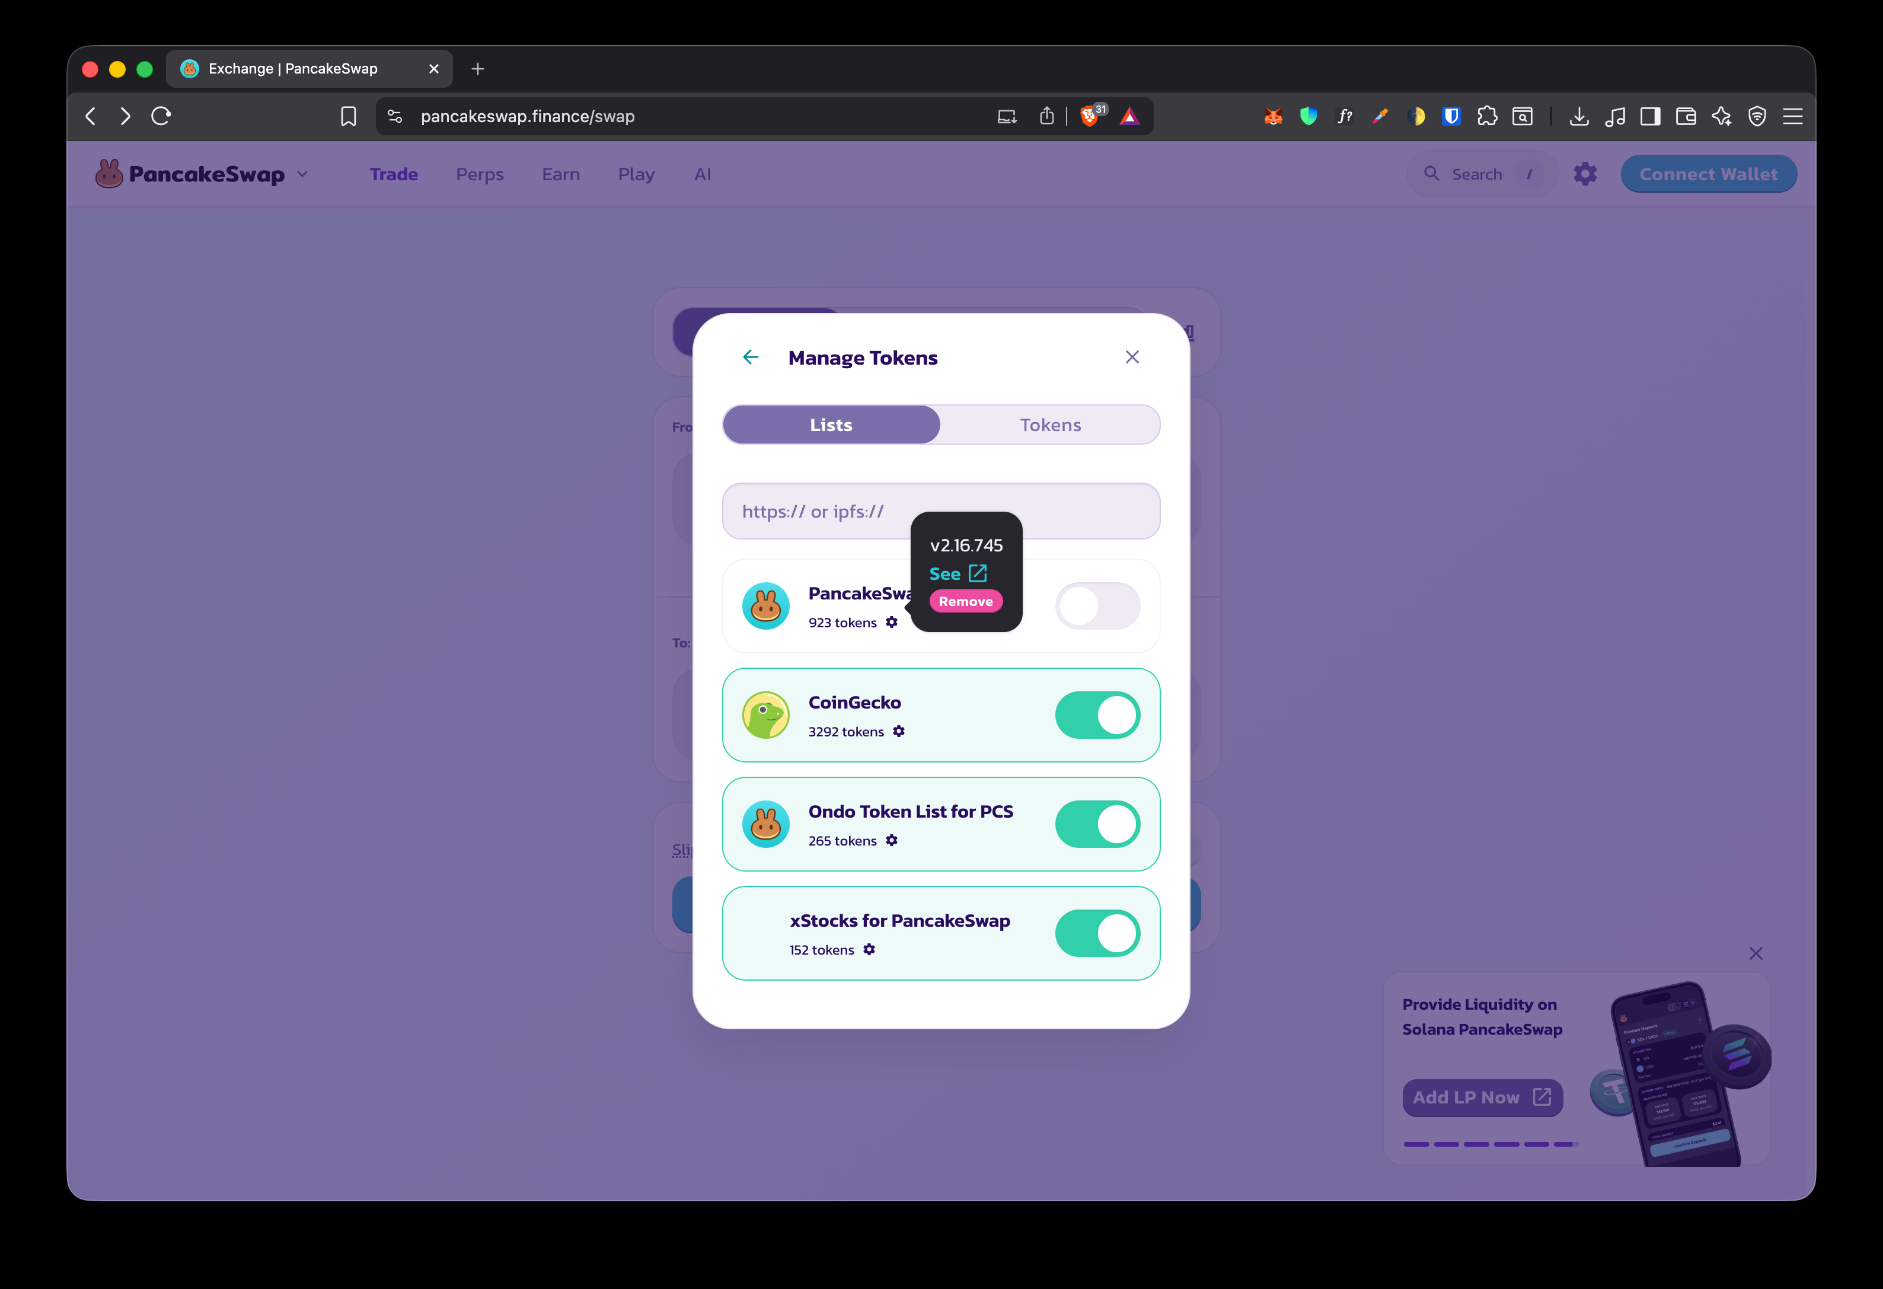Open the gear beside 265 tokens
The height and width of the screenshot is (1289, 1883).
coord(891,841)
